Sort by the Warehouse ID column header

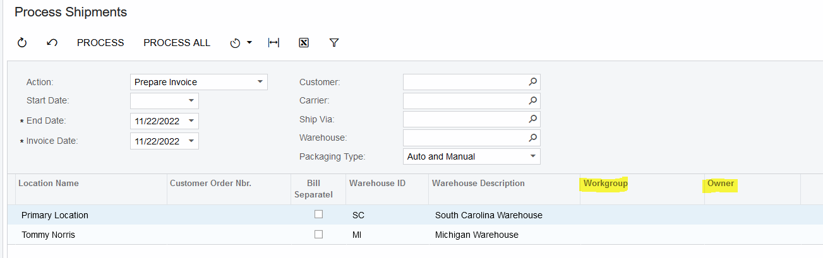click(377, 184)
